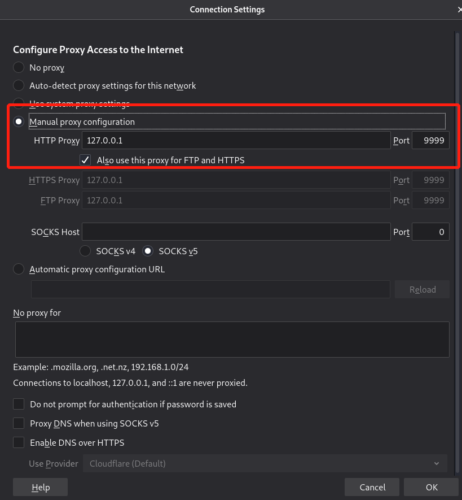Choose SOCKS v4 radio button
Screen dimensions: 462x500
(x=86, y=251)
